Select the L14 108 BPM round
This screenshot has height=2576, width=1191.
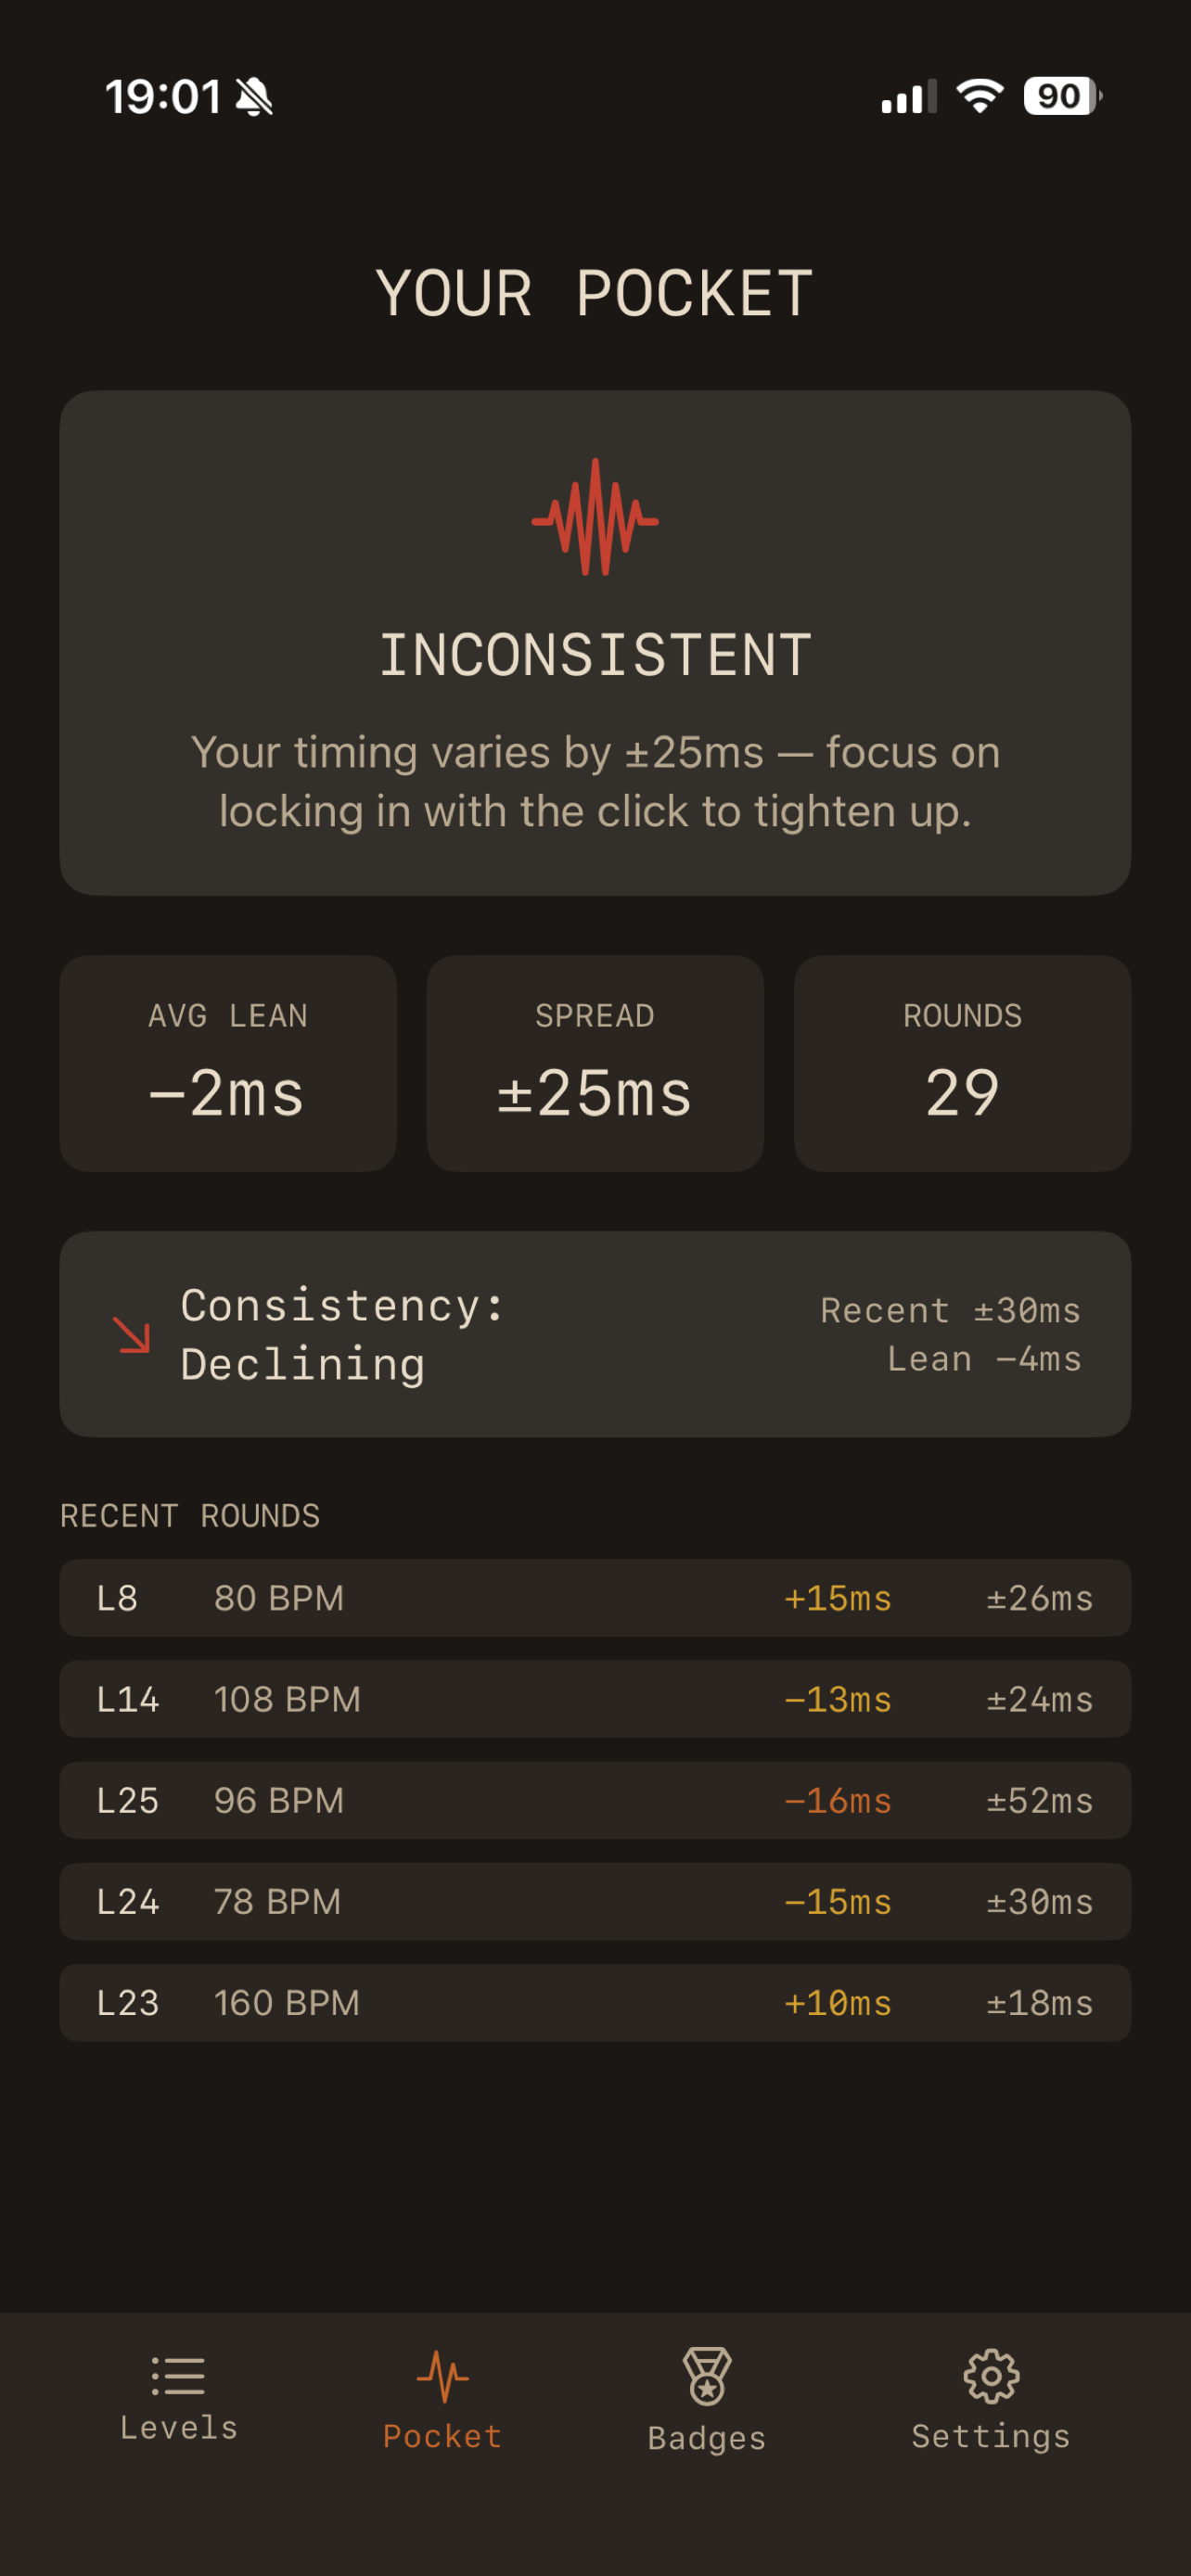[595, 1699]
